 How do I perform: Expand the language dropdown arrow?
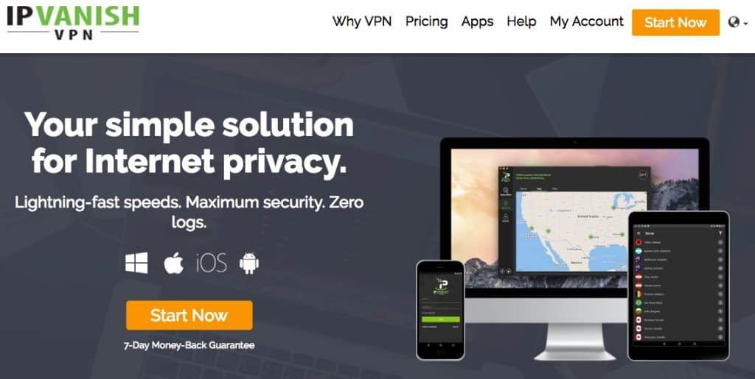746,23
